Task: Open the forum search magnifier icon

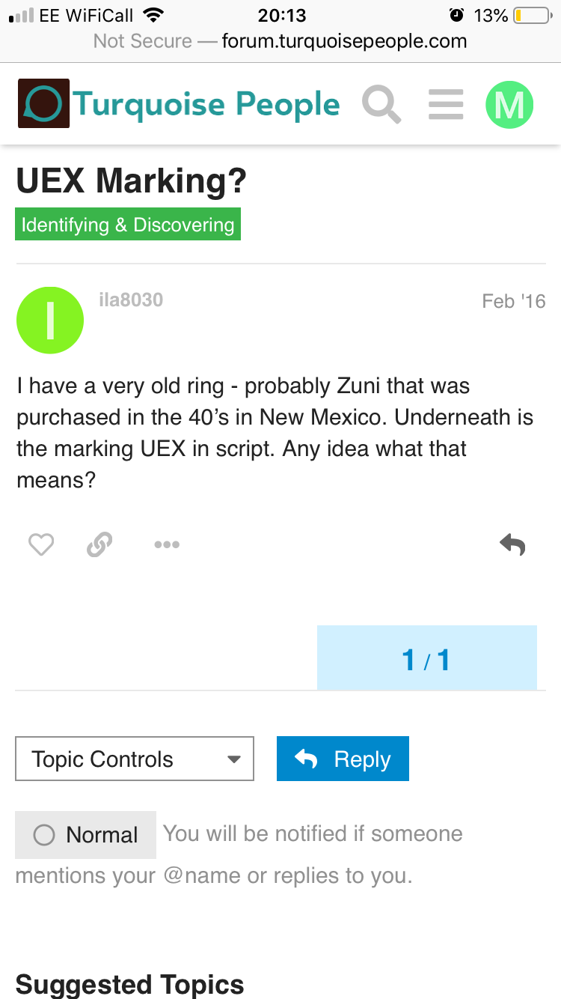Action: (381, 104)
